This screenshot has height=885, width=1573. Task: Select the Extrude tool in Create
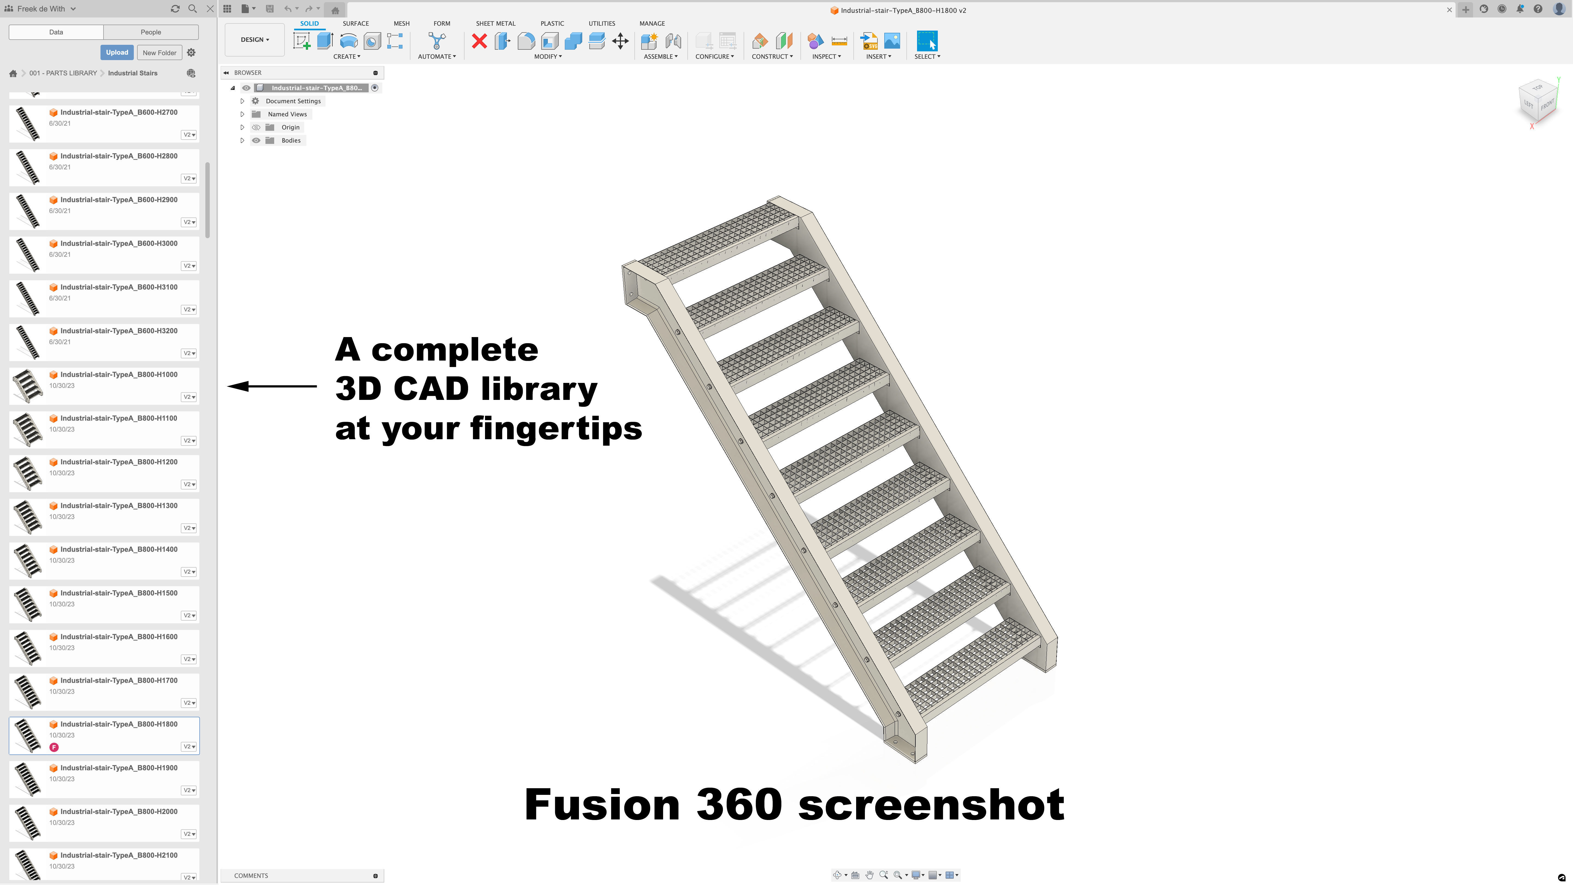pyautogui.click(x=325, y=41)
